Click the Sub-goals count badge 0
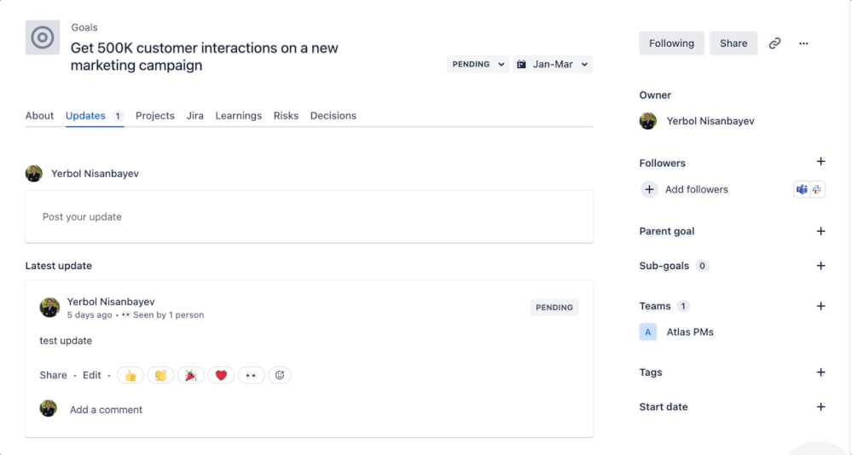 pyautogui.click(x=702, y=266)
